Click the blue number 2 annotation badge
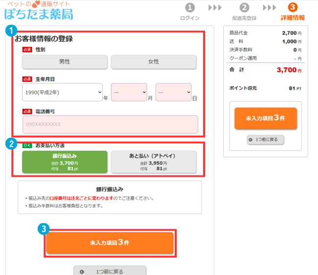The width and height of the screenshot is (318, 275). tap(9, 144)
